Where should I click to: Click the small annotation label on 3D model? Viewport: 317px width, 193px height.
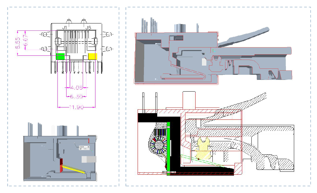pos(84,148)
